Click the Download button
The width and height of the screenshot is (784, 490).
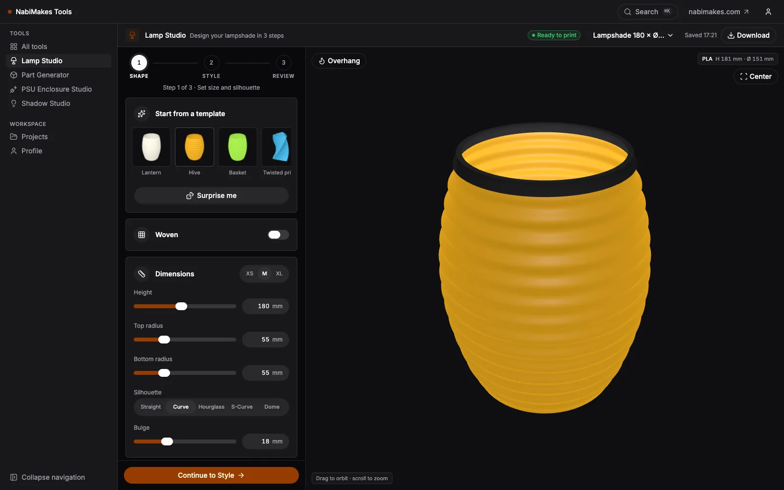[748, 35]
